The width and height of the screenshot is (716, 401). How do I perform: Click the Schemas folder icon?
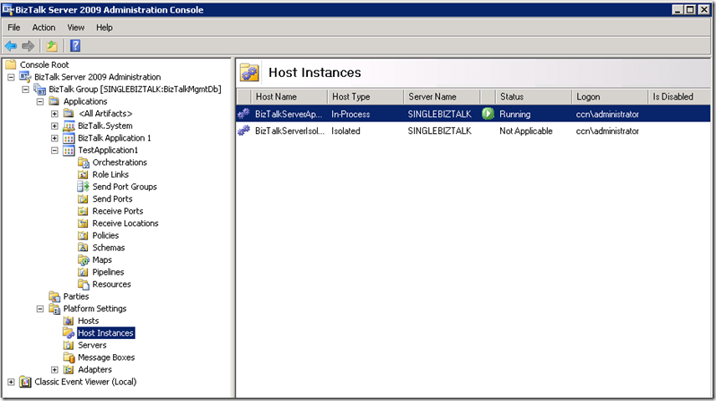tap(83, 247)
